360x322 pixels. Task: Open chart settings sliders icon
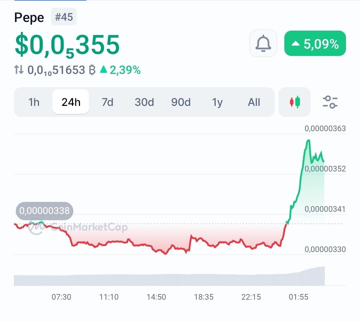[x=330, y=102]
